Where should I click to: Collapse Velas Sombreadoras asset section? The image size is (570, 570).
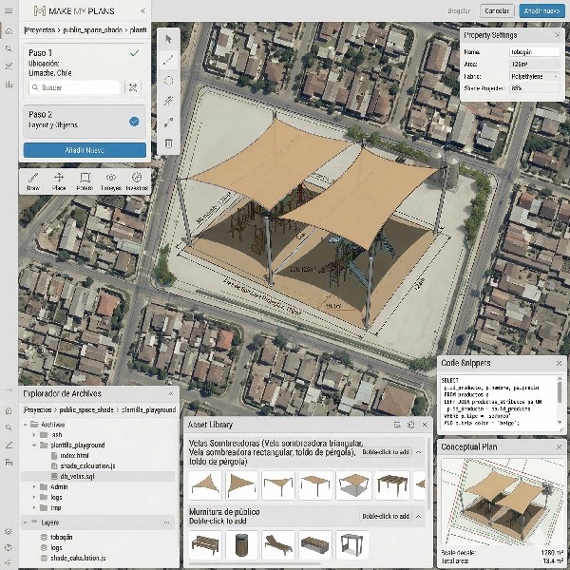click(x=418, y=452)
